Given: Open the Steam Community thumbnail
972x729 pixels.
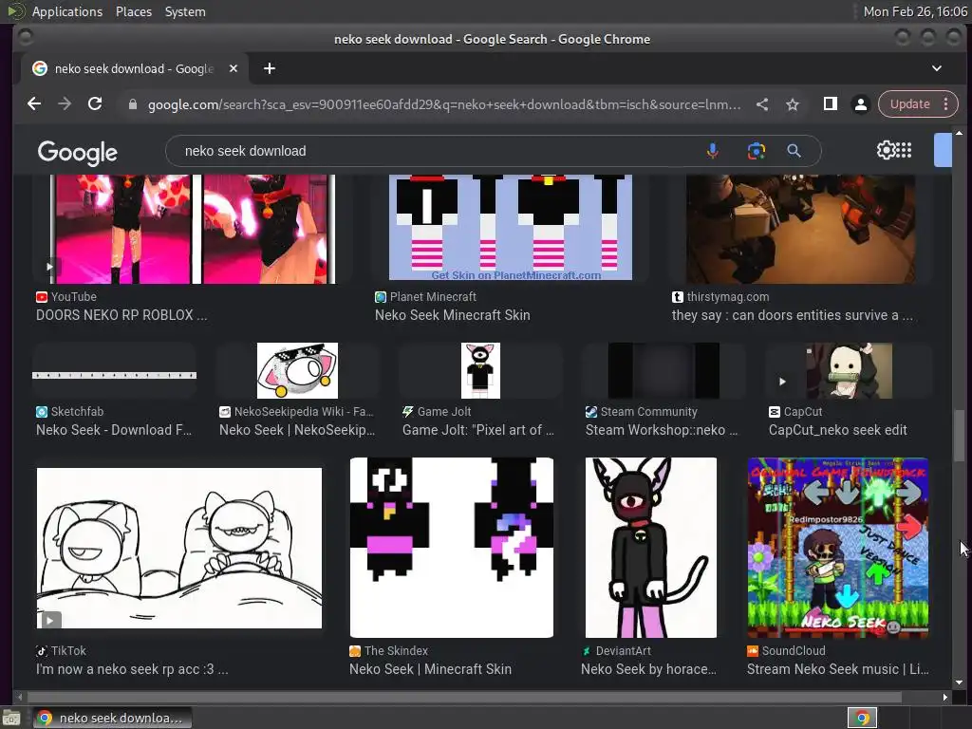Looking at the screenshot, I should tap(664, 371).
